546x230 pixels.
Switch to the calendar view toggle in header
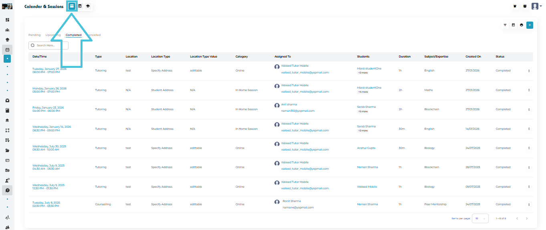(x=80, y=6)
